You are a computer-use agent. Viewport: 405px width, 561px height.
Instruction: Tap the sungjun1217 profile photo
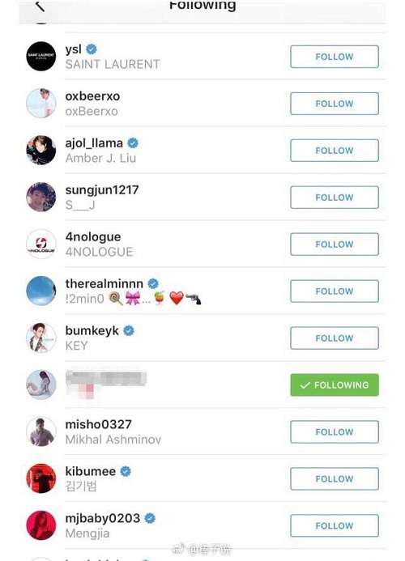click(41, 197)
